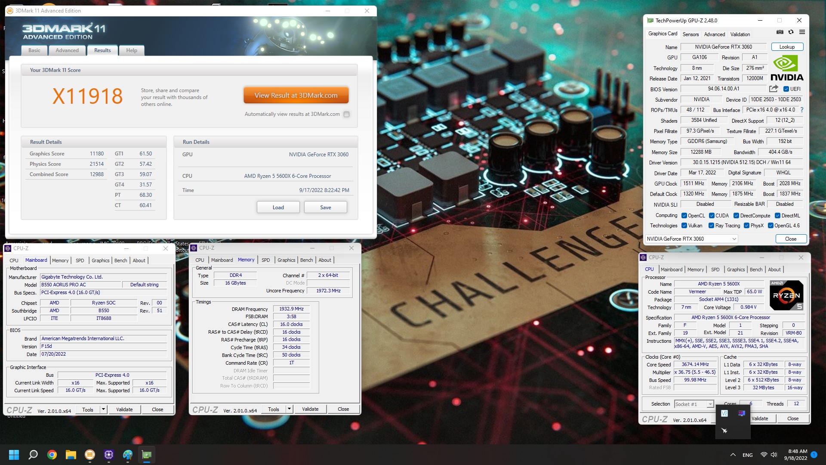Open Paint from the taskbar
Image resolution: width=826 pixels, height=465 pixels.
[128, 455]
